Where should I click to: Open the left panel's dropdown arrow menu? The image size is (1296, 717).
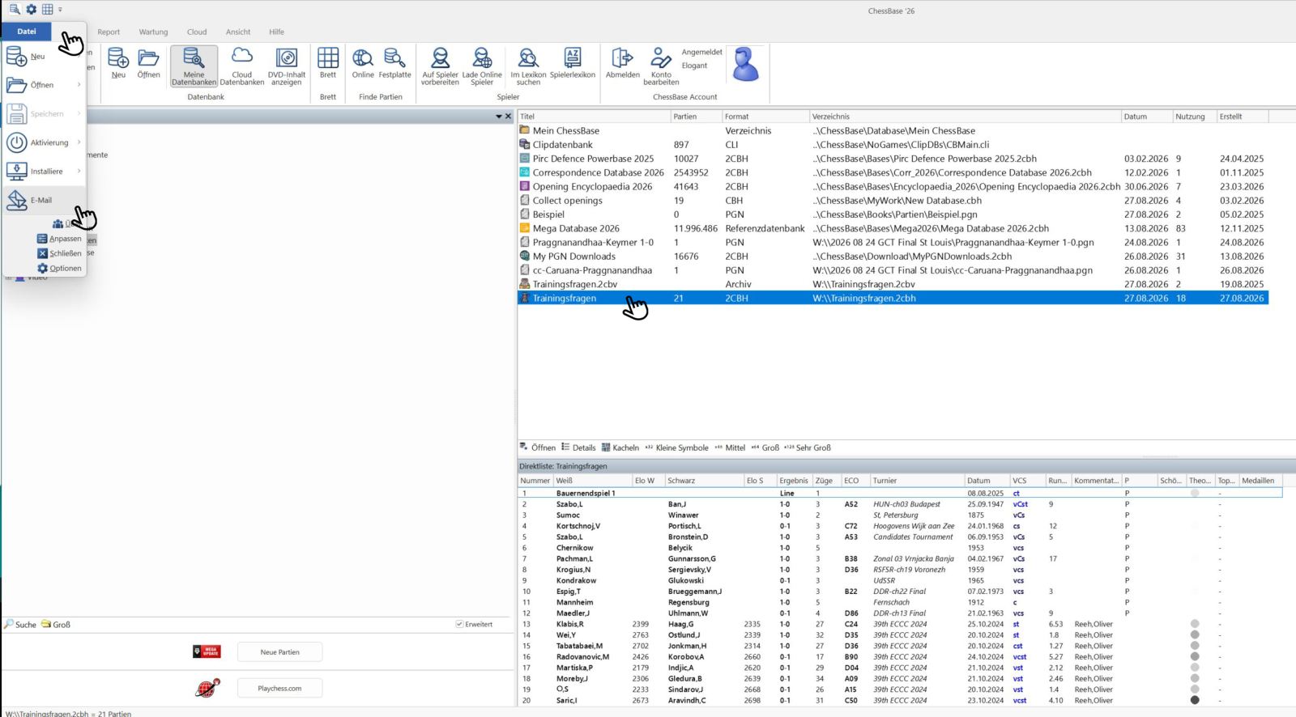(499, 117)
